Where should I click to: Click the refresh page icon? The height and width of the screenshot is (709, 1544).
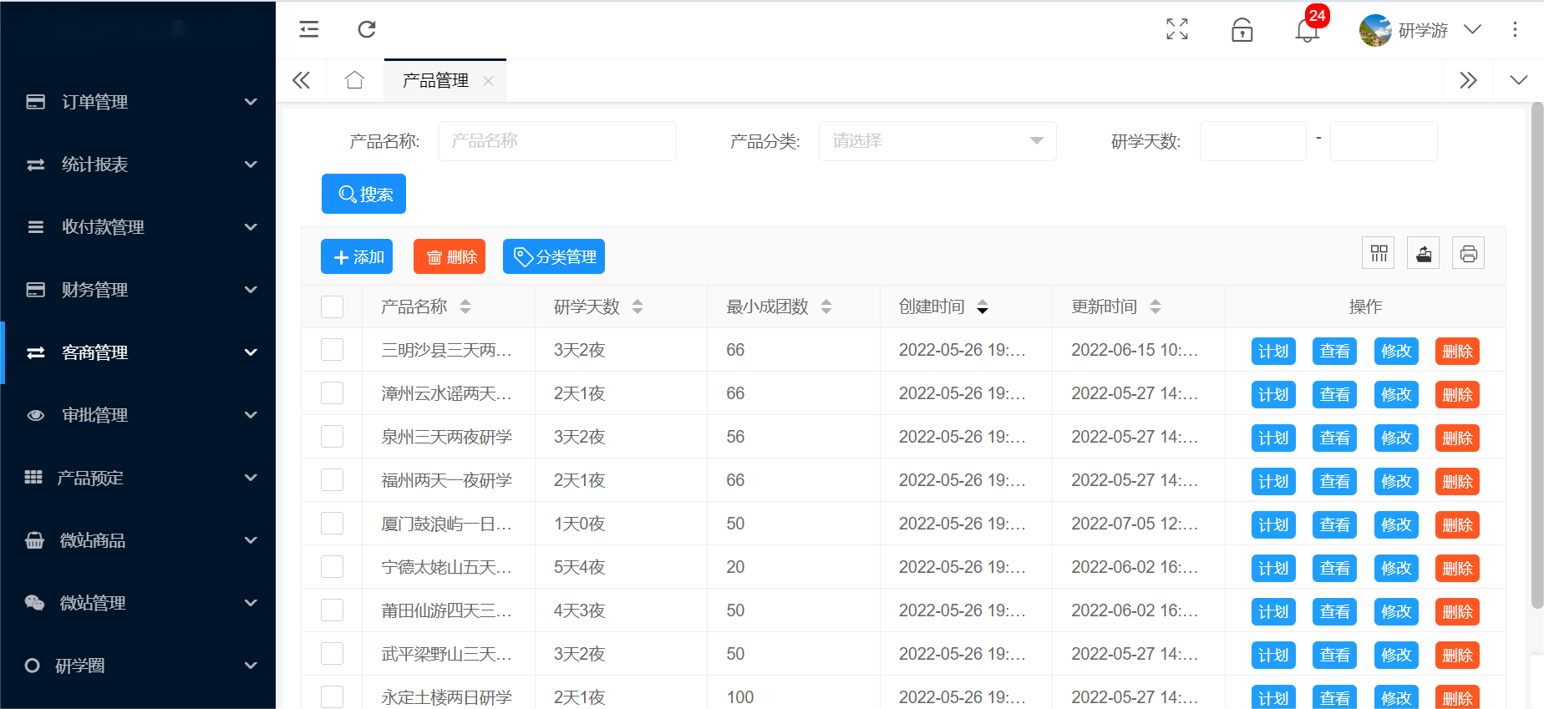click(367, 29)
